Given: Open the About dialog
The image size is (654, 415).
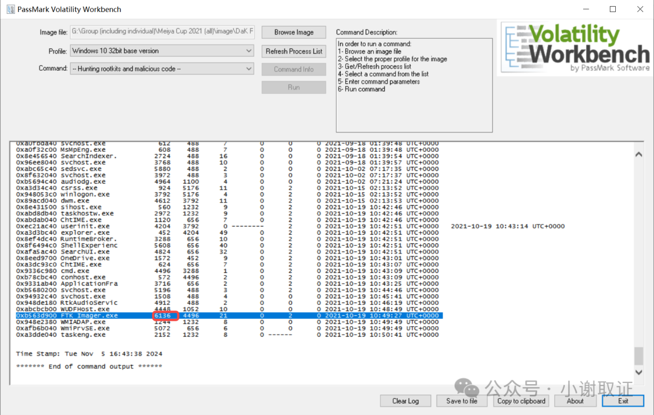Looking at the screenshot, I should tap(575, 401).
